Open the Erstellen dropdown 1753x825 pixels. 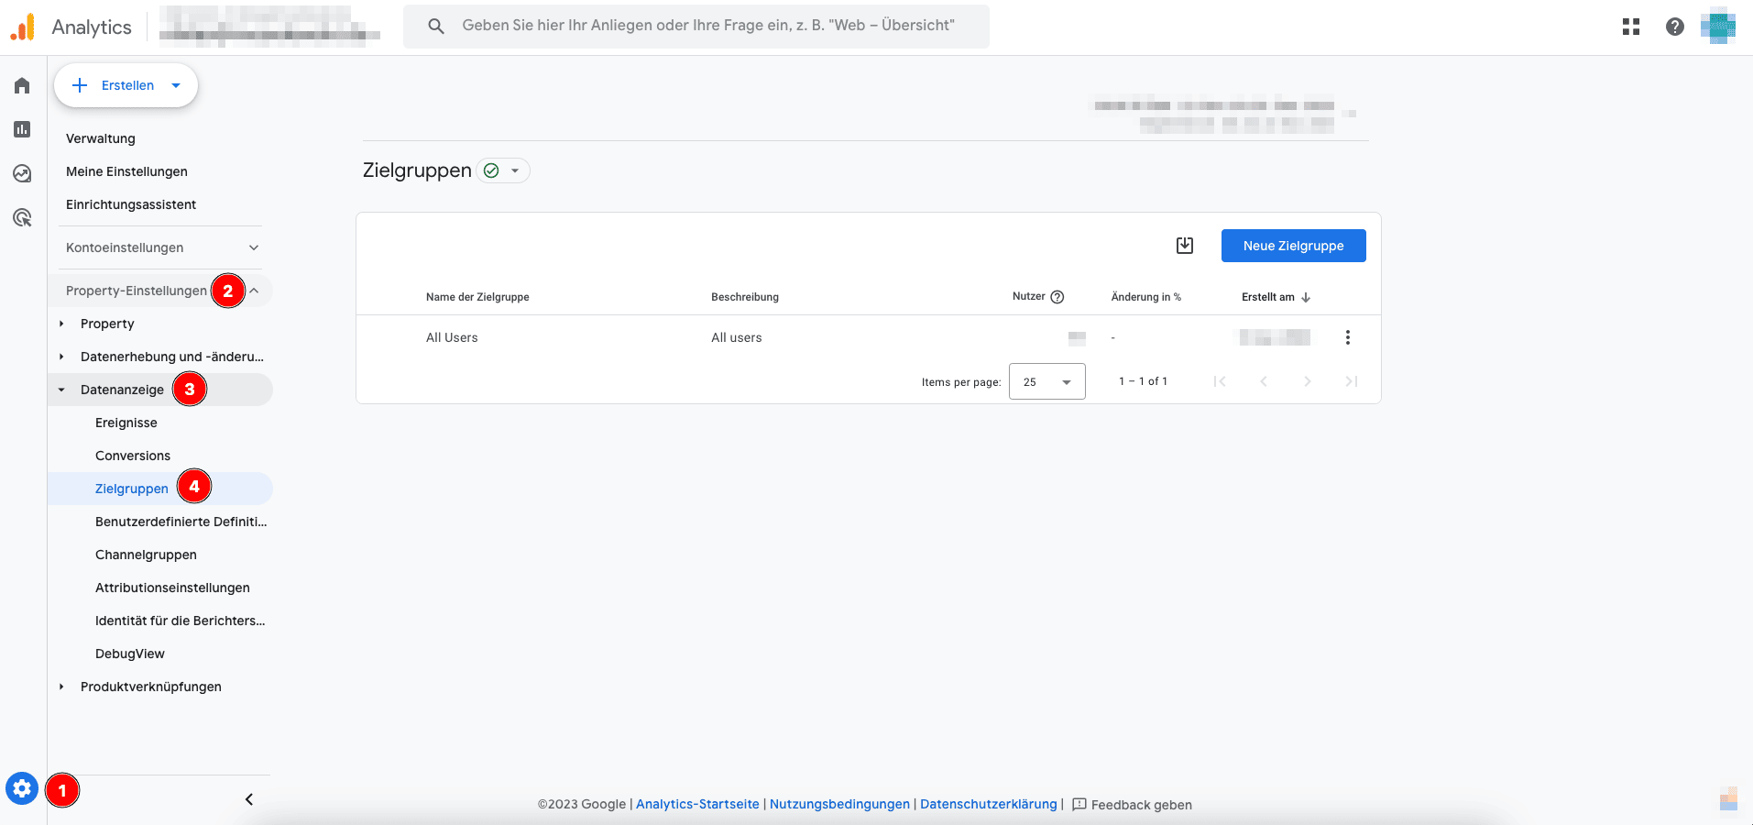coord(126,85)
